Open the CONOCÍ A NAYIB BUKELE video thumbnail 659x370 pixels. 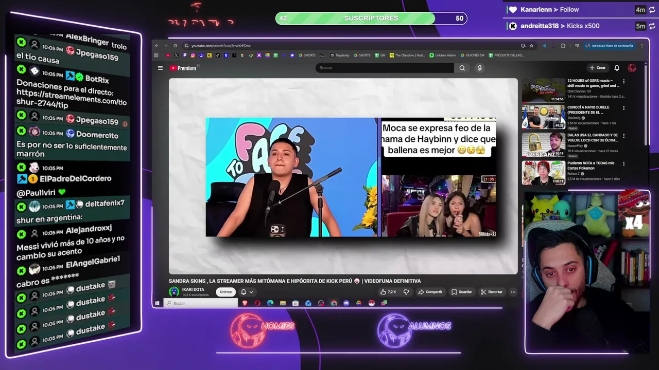pos(543,117)
